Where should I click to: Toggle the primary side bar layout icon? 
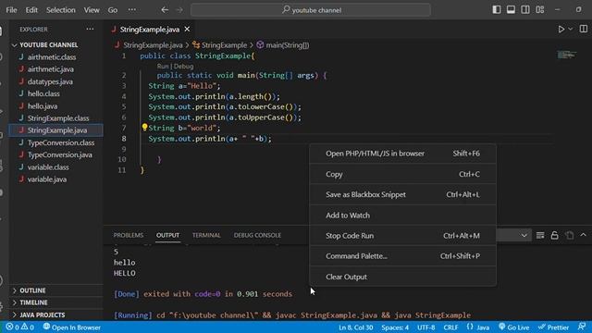pyautogui.click(x=497, y=10)
